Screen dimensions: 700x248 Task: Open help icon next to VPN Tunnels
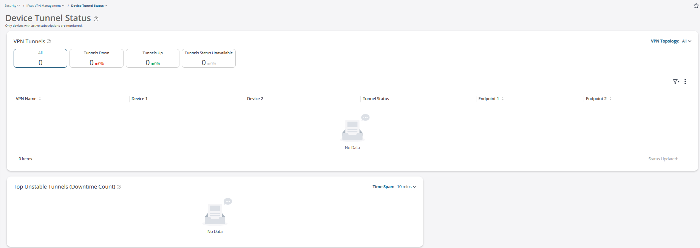[x=49, y=41]
